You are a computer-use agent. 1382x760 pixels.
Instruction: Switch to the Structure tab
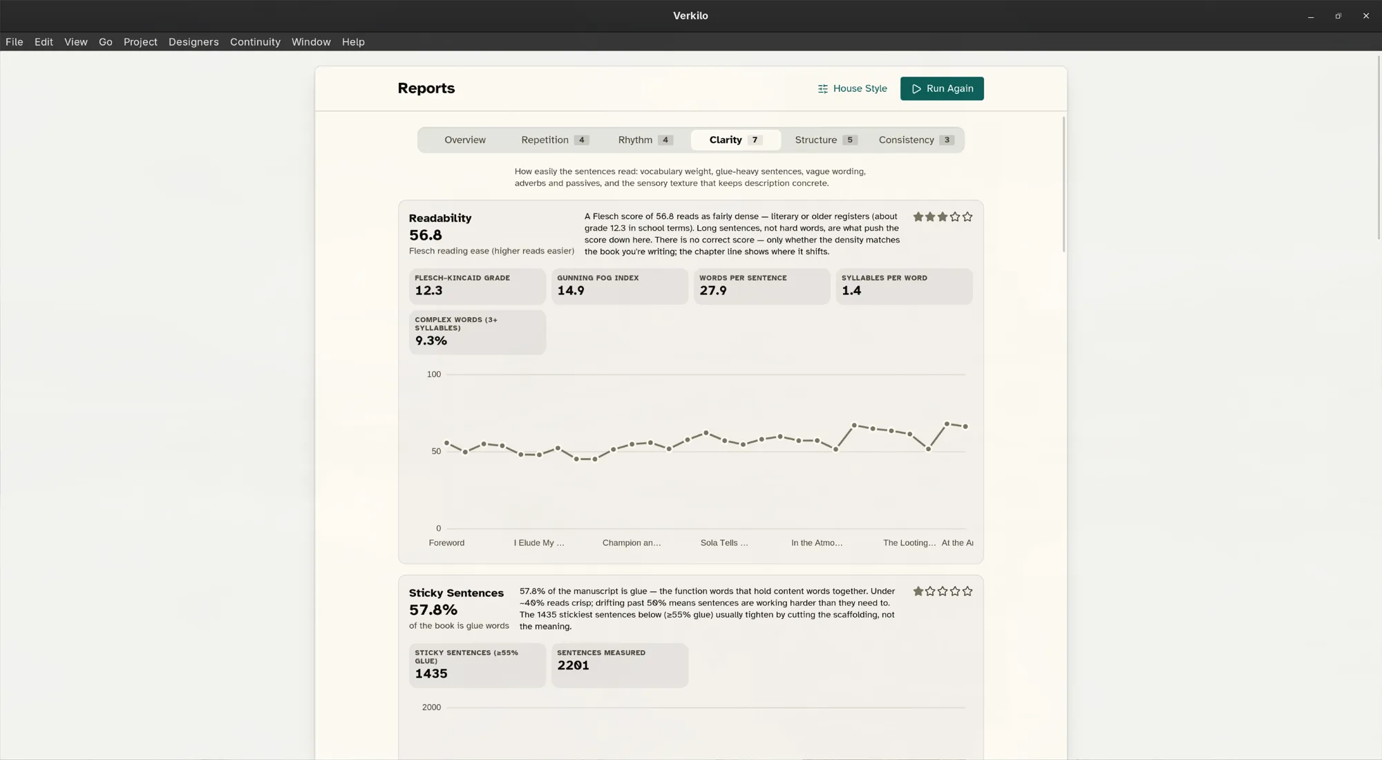click(x=826, y=140)
